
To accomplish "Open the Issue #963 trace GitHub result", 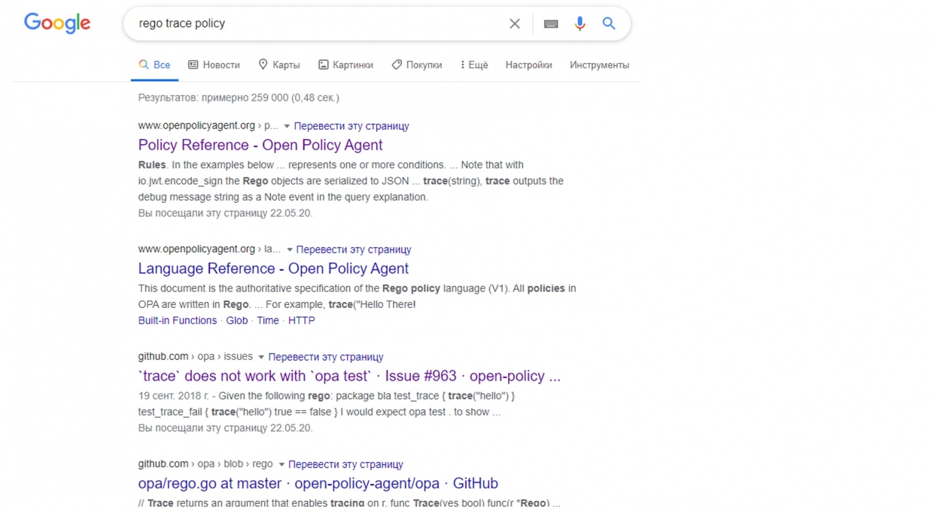I will click(x=350, y=376).
